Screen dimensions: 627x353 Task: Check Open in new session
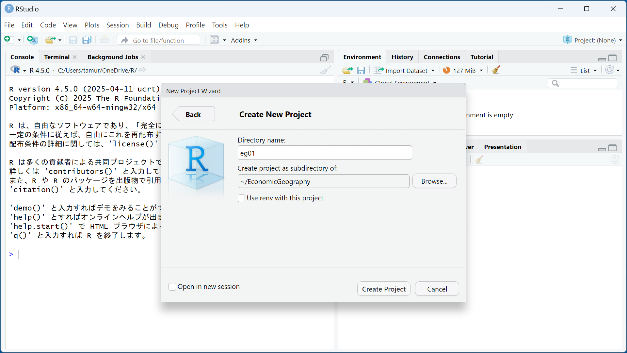pyautogui.click(x=172, y=287)
